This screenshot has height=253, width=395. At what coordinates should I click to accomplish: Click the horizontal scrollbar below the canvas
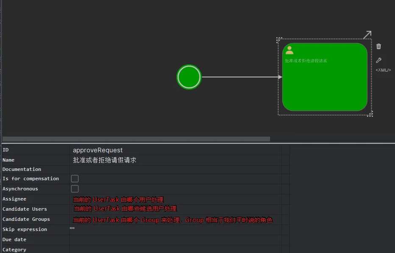pyautogui.click(x=136, y=139)
